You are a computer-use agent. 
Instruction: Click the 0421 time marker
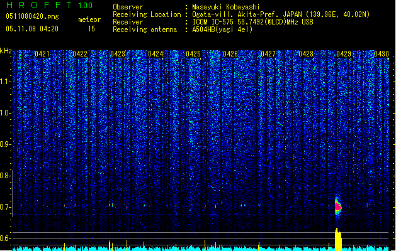pyautogui.click(x=42, y=54)
